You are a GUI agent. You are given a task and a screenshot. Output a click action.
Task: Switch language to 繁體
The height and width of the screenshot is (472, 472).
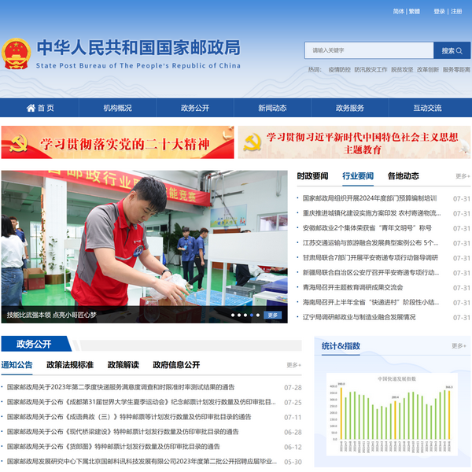click(x=415, y=12)
